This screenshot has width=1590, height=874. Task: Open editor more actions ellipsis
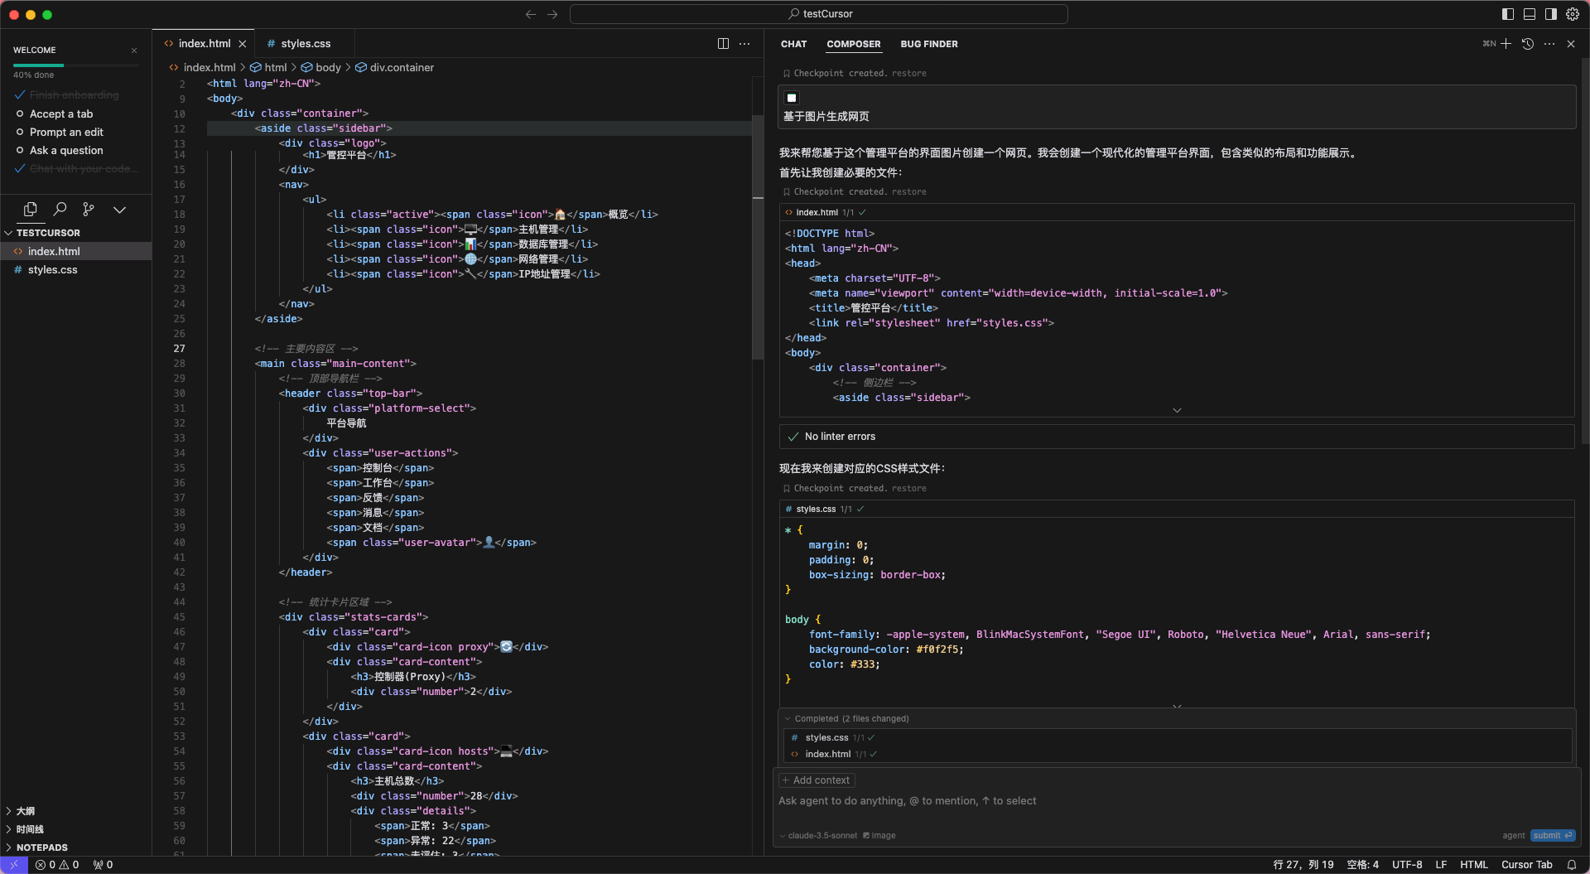coord(744,44)
